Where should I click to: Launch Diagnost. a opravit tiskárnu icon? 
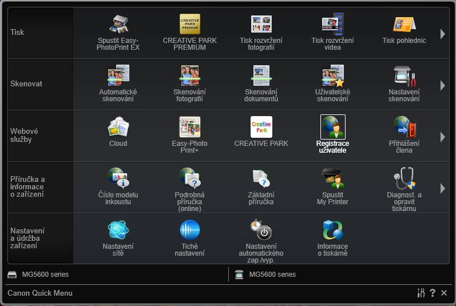405,178
